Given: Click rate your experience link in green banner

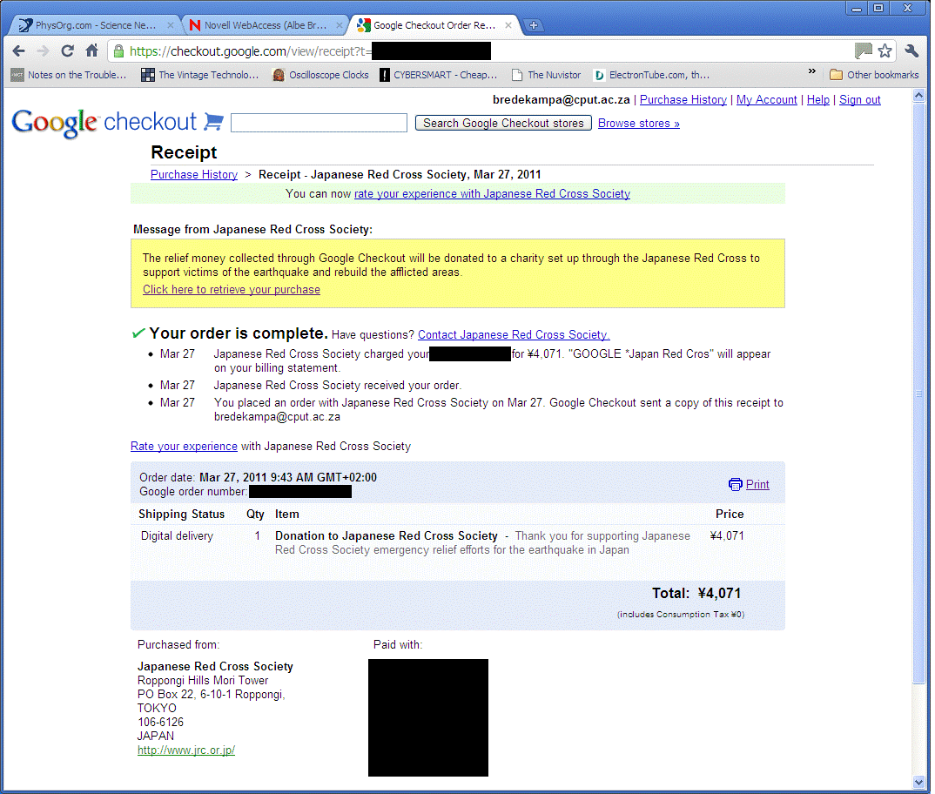Looking at the screenshot, I should (x=492, y=193).
